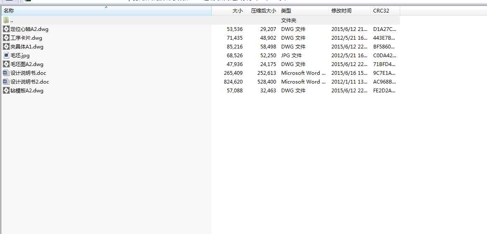The width and height of the screenshot is (487, 234).
Task: Click the size value 71,435
Action: (x=235, y=38)
